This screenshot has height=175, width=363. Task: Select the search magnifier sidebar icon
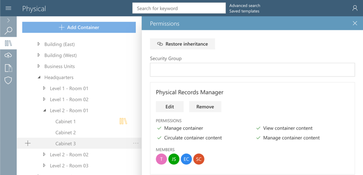pos(8,30)
